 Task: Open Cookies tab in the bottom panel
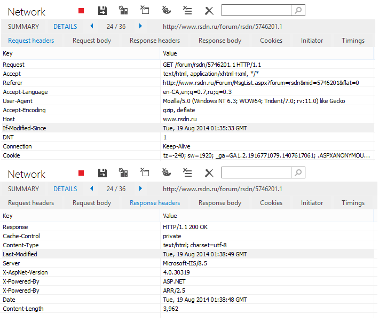(x=271, y=203)
